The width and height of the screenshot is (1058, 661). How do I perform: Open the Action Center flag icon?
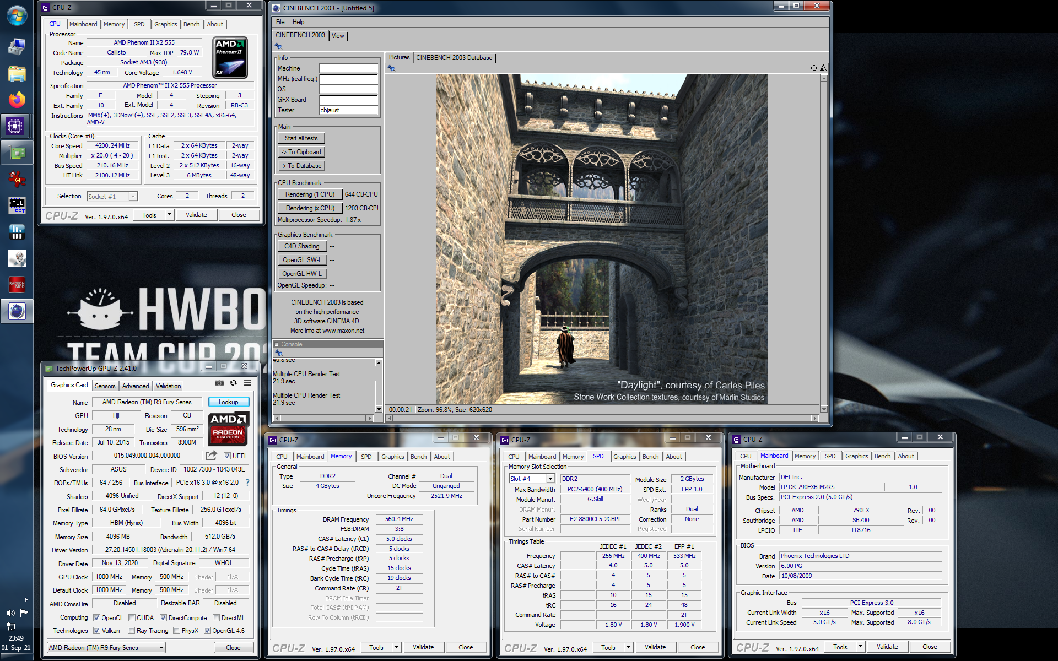24,613
